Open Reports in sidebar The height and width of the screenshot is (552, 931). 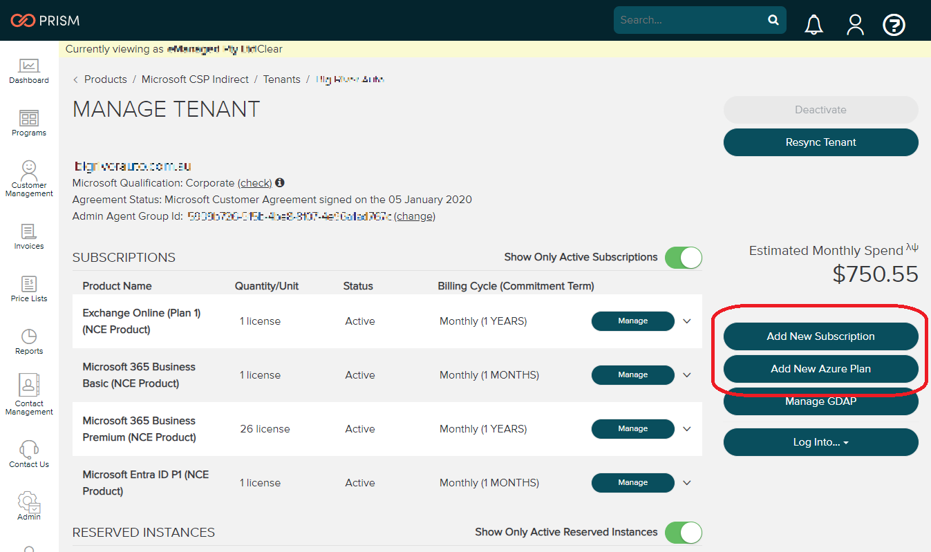[29, 342]
